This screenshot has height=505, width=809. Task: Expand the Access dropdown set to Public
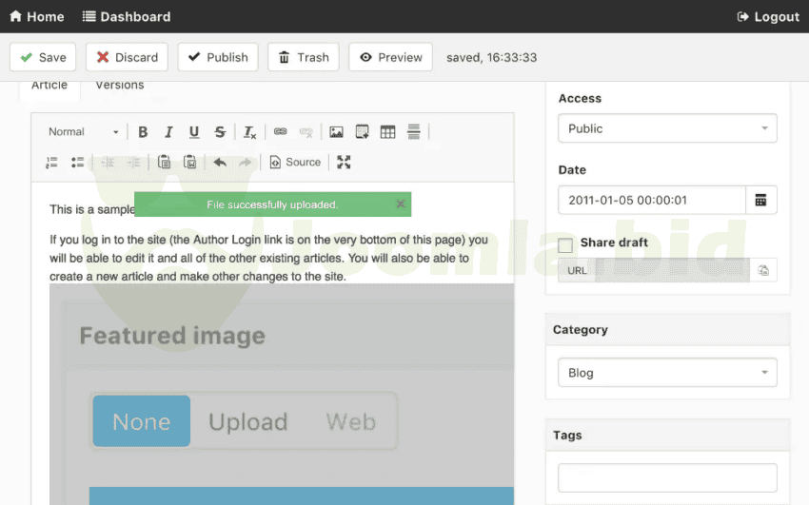tap(667, 128)
